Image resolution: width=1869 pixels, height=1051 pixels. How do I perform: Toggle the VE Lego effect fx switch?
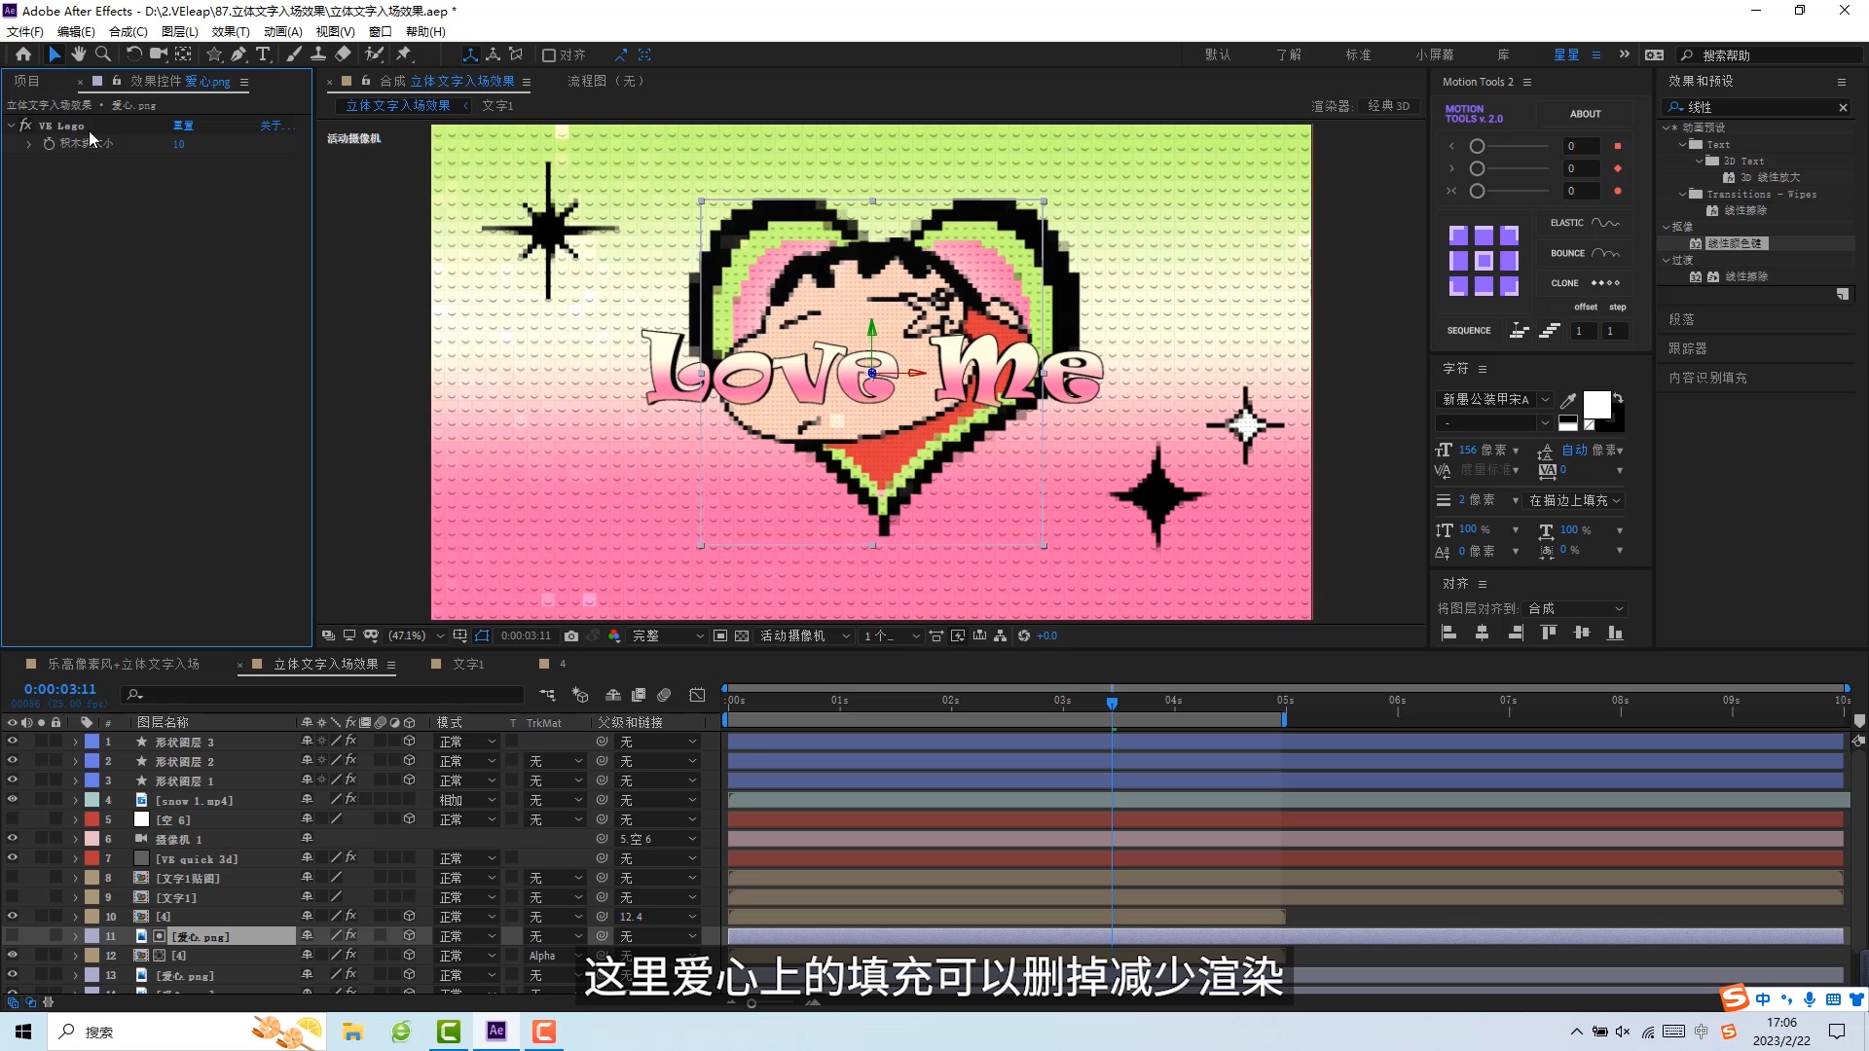coord(25,126)
